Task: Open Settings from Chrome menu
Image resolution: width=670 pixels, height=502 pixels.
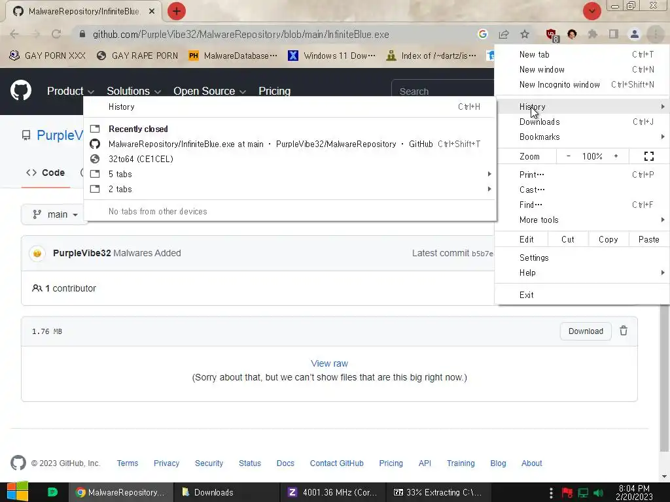Action: click(x=582, y=258)
